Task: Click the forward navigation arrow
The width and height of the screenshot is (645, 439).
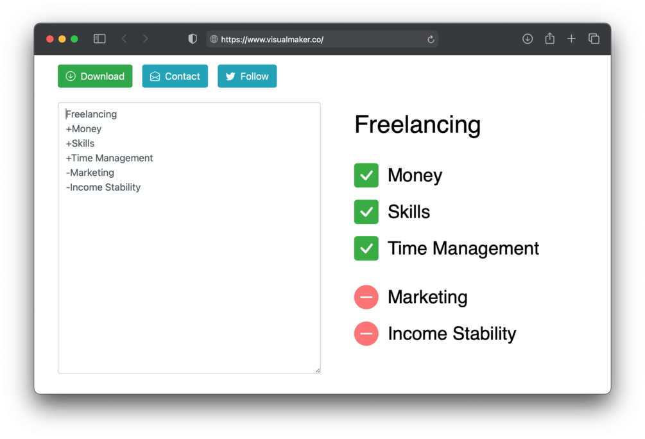Action: click(x=146, y=39)
